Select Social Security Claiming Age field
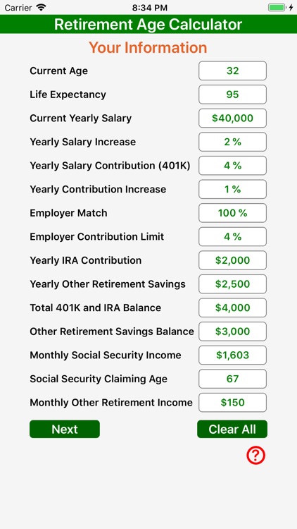 pos(233,379)
